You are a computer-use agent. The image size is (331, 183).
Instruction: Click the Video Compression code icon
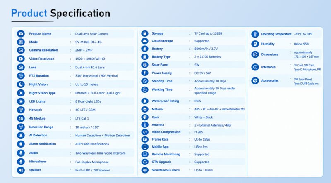145,132
